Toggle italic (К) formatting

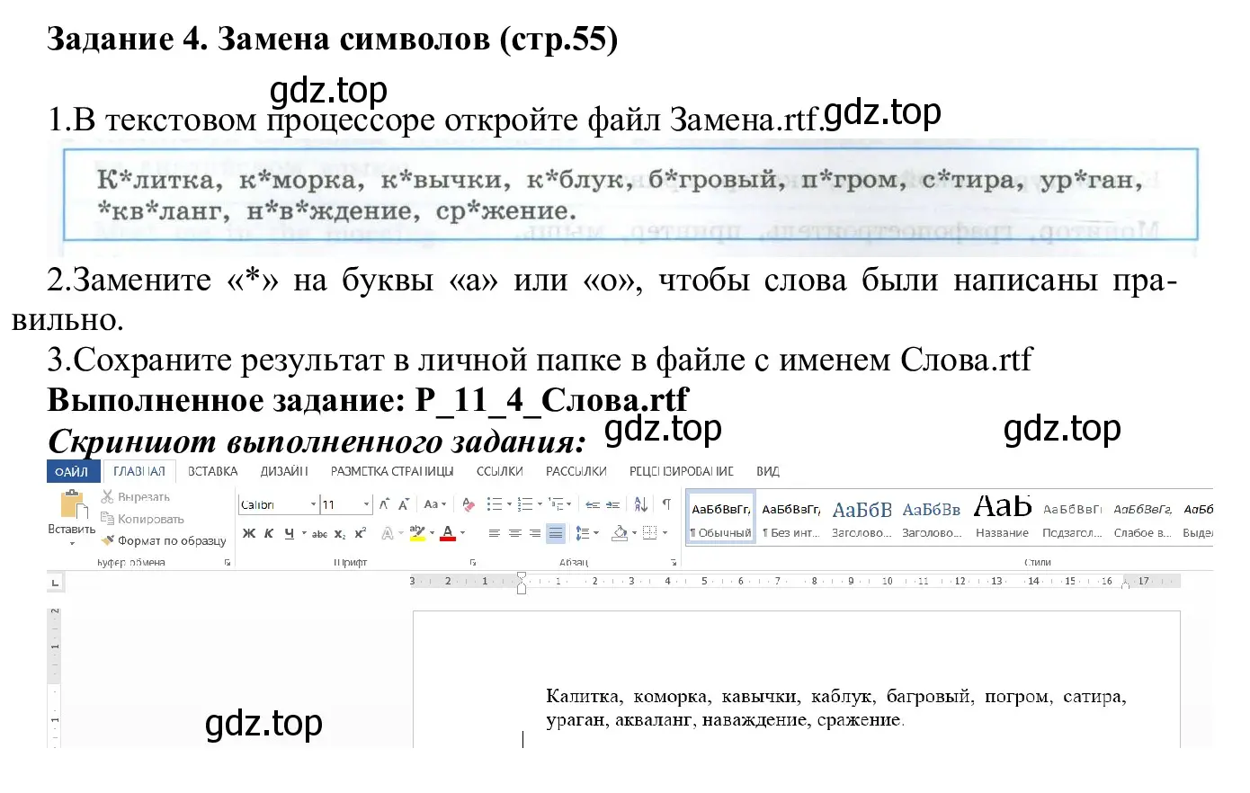click(x=269, y=533)
